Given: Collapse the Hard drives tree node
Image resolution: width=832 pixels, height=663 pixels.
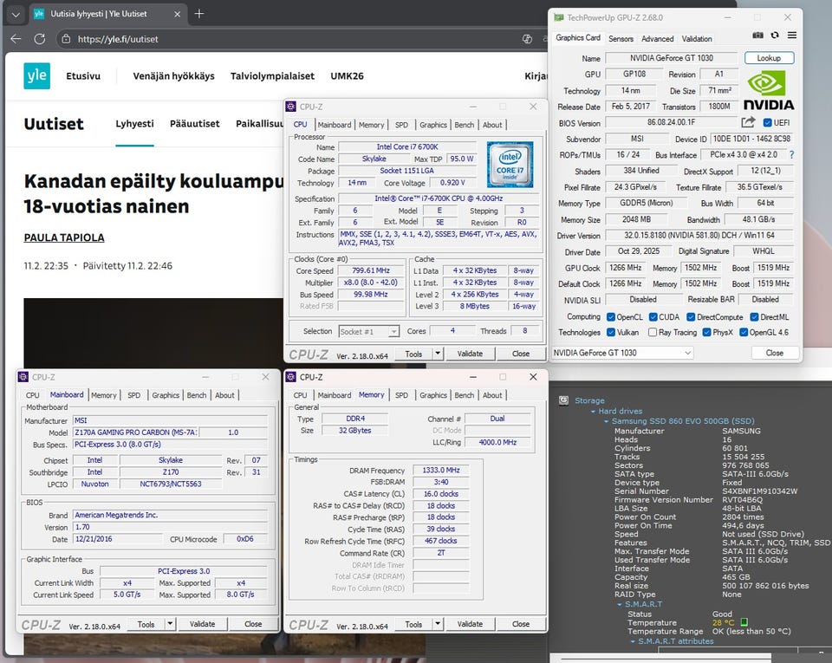Looking at the screenshot, I should [591, 411].
